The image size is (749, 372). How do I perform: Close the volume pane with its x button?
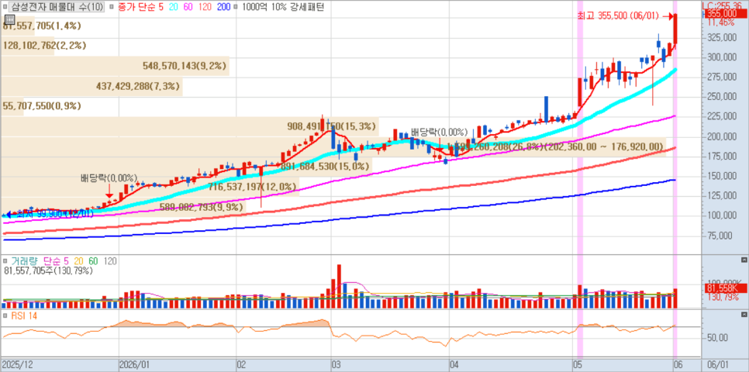(744, 260)
